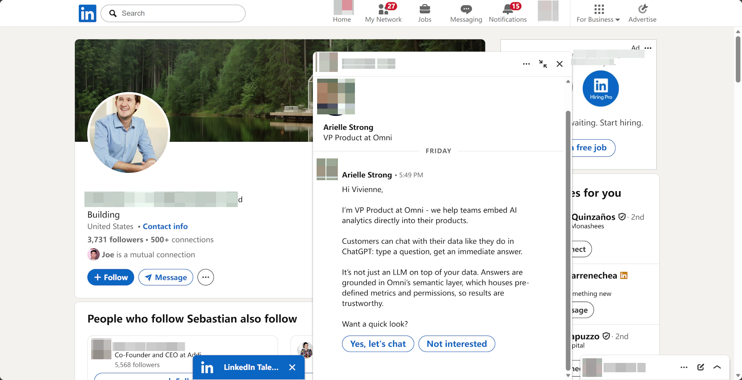Click the LinkedIn Hiring Pro ad logo

601,88
